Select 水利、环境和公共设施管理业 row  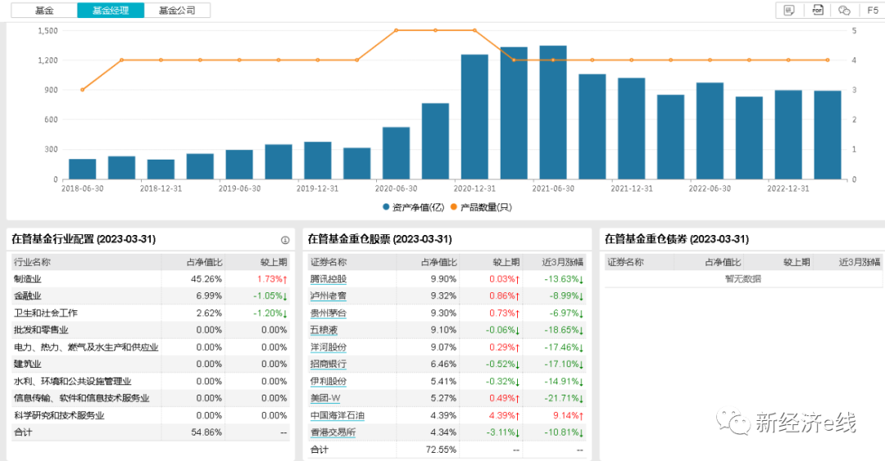[x=151, y=381]
